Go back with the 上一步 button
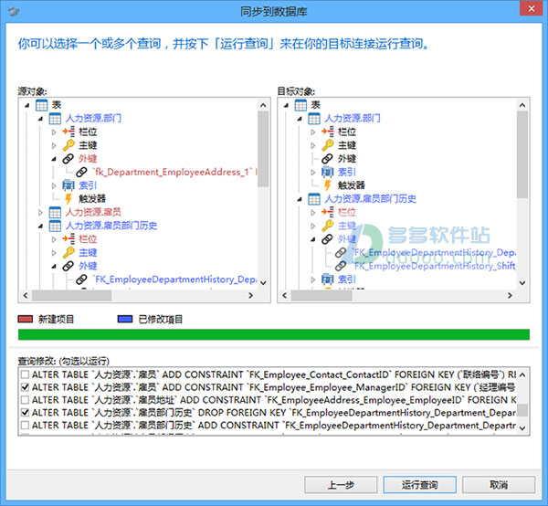The width and height of the screenshot is (548, 506). point(341,485)
